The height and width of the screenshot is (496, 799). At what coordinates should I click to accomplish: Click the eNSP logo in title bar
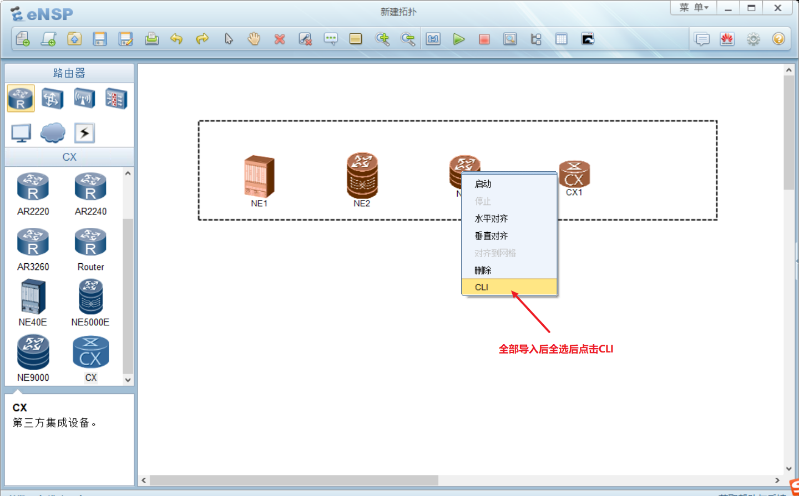coord(42,13)
